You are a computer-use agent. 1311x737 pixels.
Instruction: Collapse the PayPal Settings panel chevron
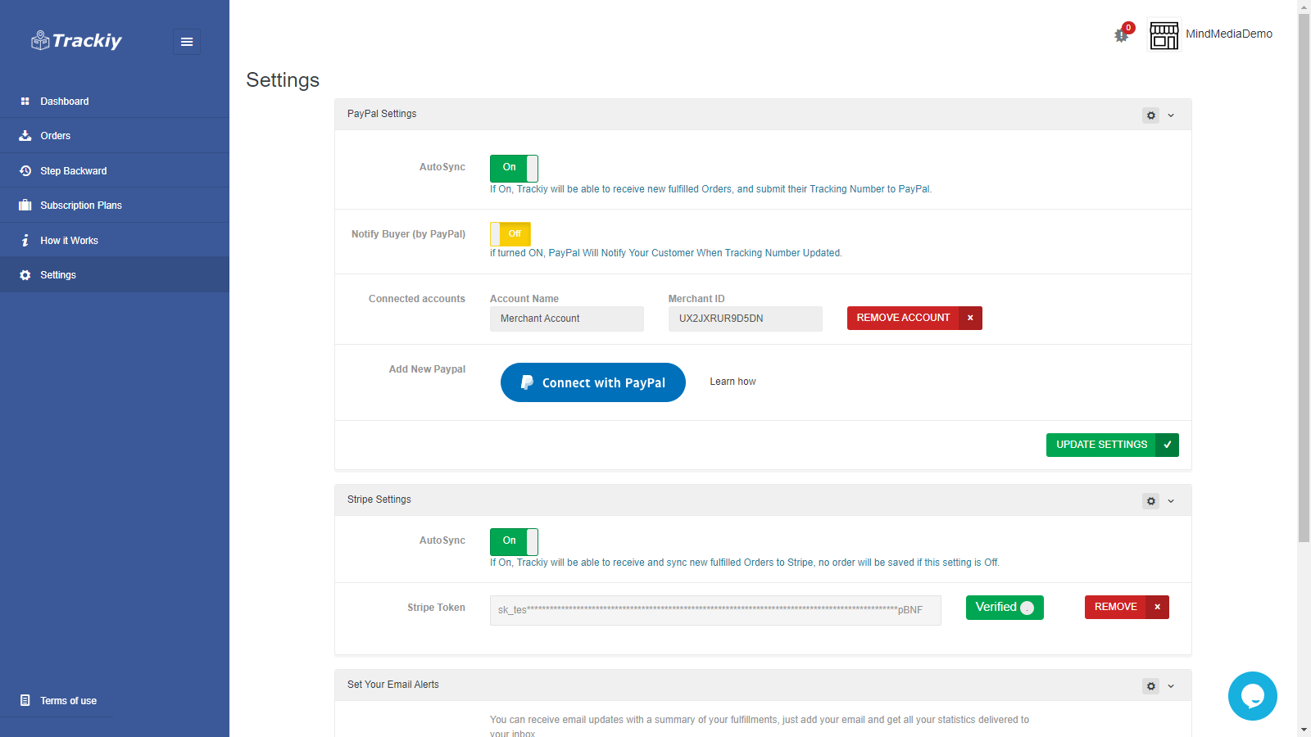coord(1171,115)
